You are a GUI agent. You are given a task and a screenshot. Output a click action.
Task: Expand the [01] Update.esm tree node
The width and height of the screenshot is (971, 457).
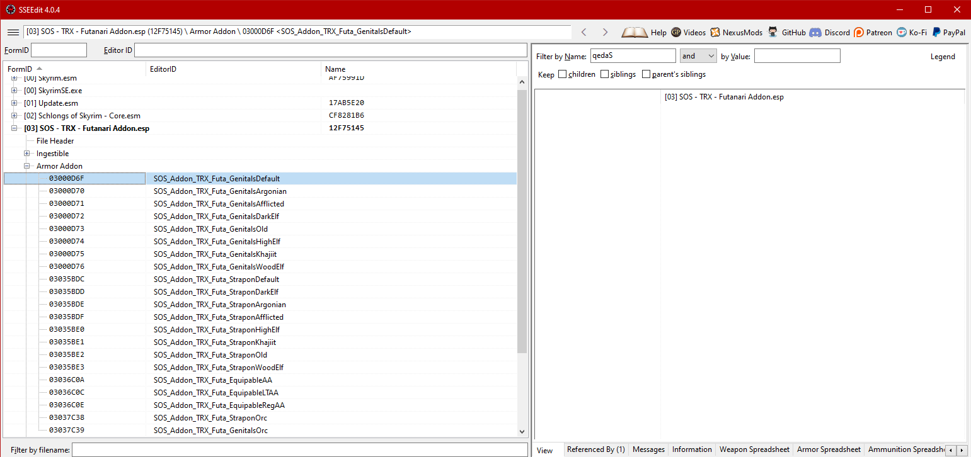[14, 103]
